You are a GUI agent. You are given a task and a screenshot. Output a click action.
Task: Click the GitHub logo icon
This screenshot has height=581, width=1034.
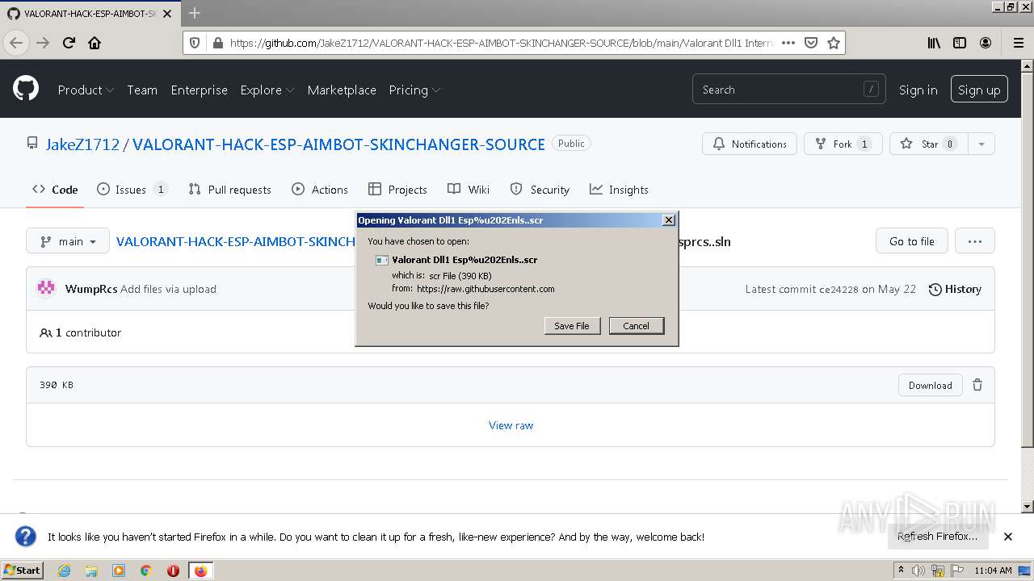tap(26, 89)
